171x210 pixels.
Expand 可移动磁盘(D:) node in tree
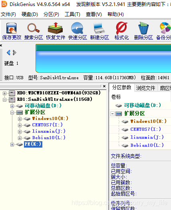(x=12, y=106)
